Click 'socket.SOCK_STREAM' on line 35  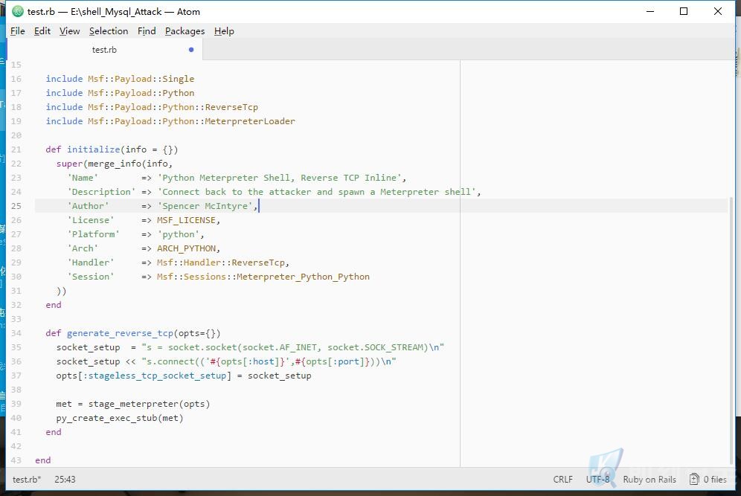click(375, 347)
